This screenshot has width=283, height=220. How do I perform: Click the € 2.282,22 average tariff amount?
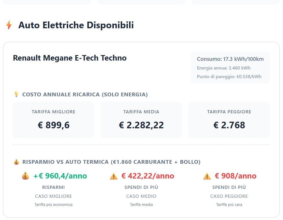pos(141,125)
